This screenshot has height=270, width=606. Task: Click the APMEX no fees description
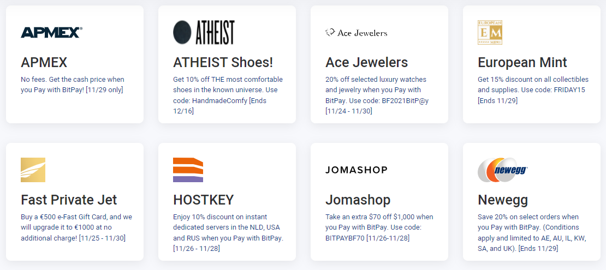[73, 85]
